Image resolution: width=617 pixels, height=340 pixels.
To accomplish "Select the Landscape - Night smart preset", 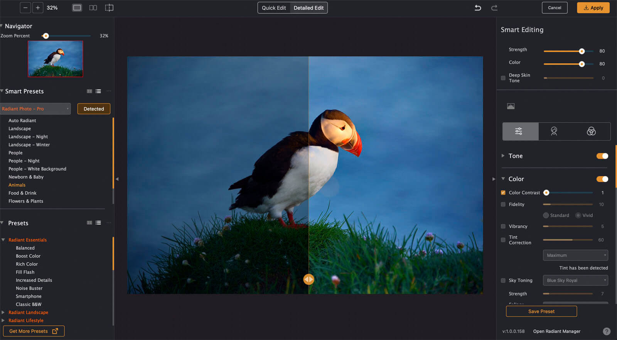I will 28,137.
